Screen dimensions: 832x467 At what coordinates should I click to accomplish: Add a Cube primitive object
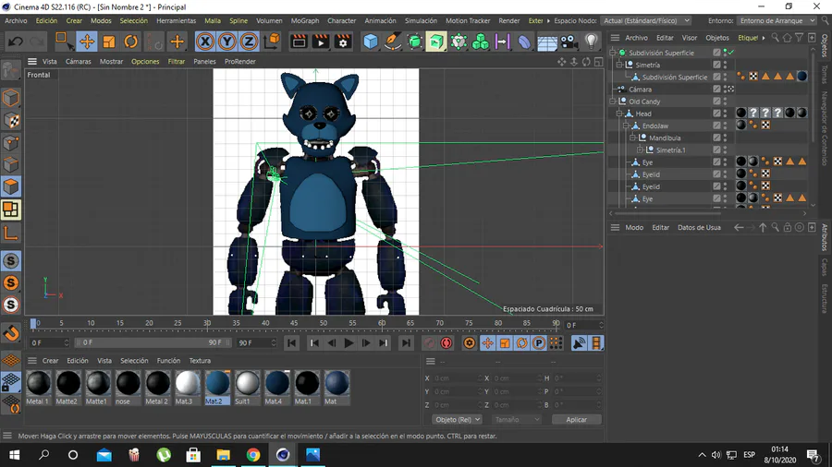(x=371, y=42)
